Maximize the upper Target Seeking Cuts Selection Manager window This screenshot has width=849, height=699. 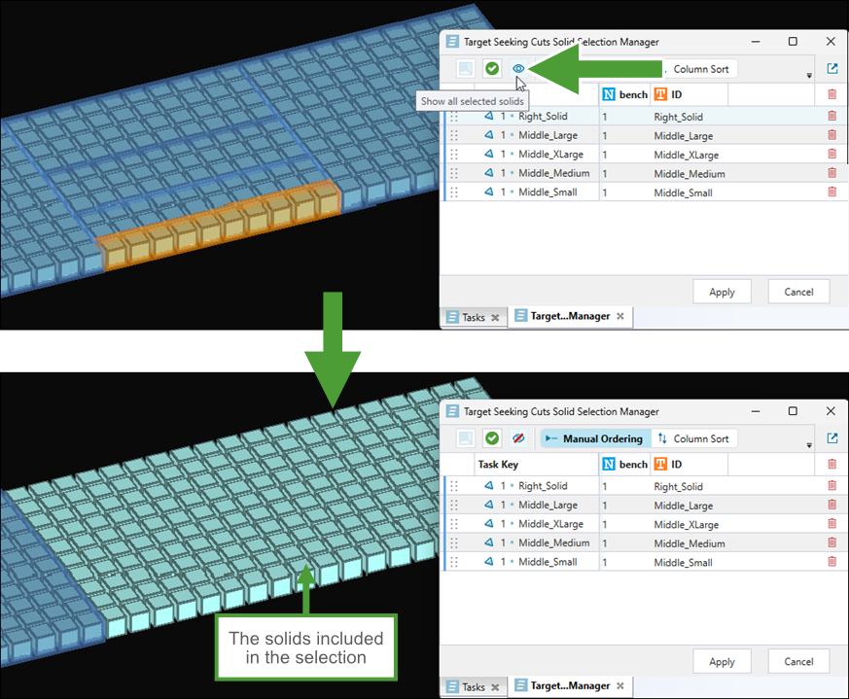(793, 42)
